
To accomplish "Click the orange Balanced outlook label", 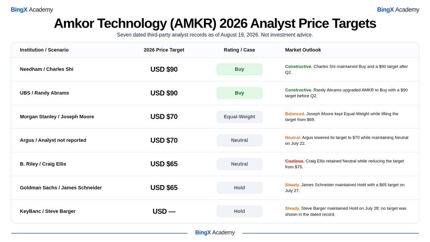I will coord(295,114).
